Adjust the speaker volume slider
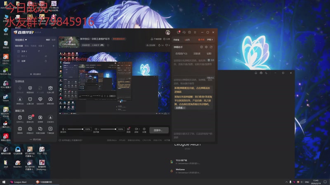Viewport: 330px width, 185px height. pos(108,129)
